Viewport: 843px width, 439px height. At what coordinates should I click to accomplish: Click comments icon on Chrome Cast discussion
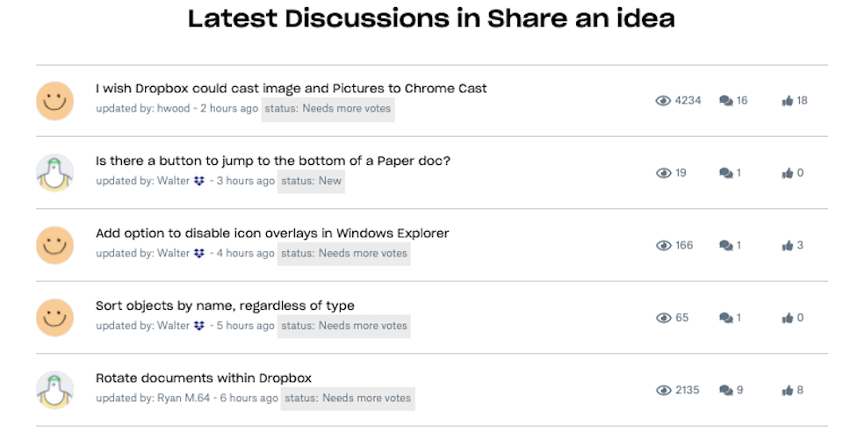[x=726, y=101]
